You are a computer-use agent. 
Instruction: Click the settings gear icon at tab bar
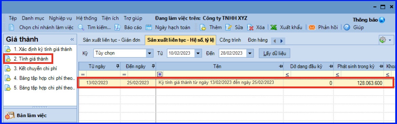(382, 40)
